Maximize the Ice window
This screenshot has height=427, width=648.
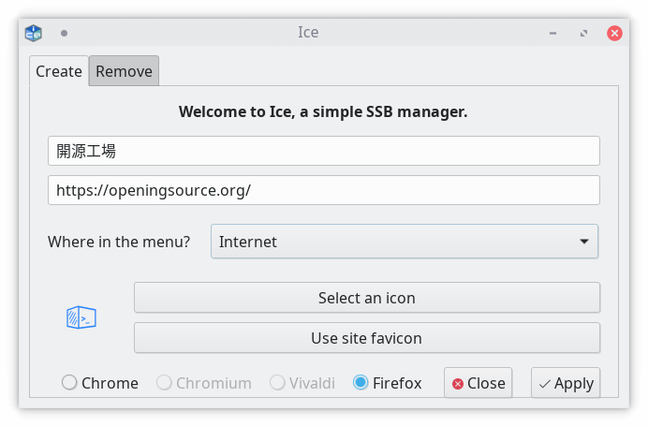coord(583,33)
